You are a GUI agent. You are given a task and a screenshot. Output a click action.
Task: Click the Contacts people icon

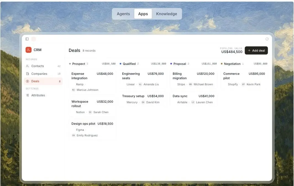[28, 66]
